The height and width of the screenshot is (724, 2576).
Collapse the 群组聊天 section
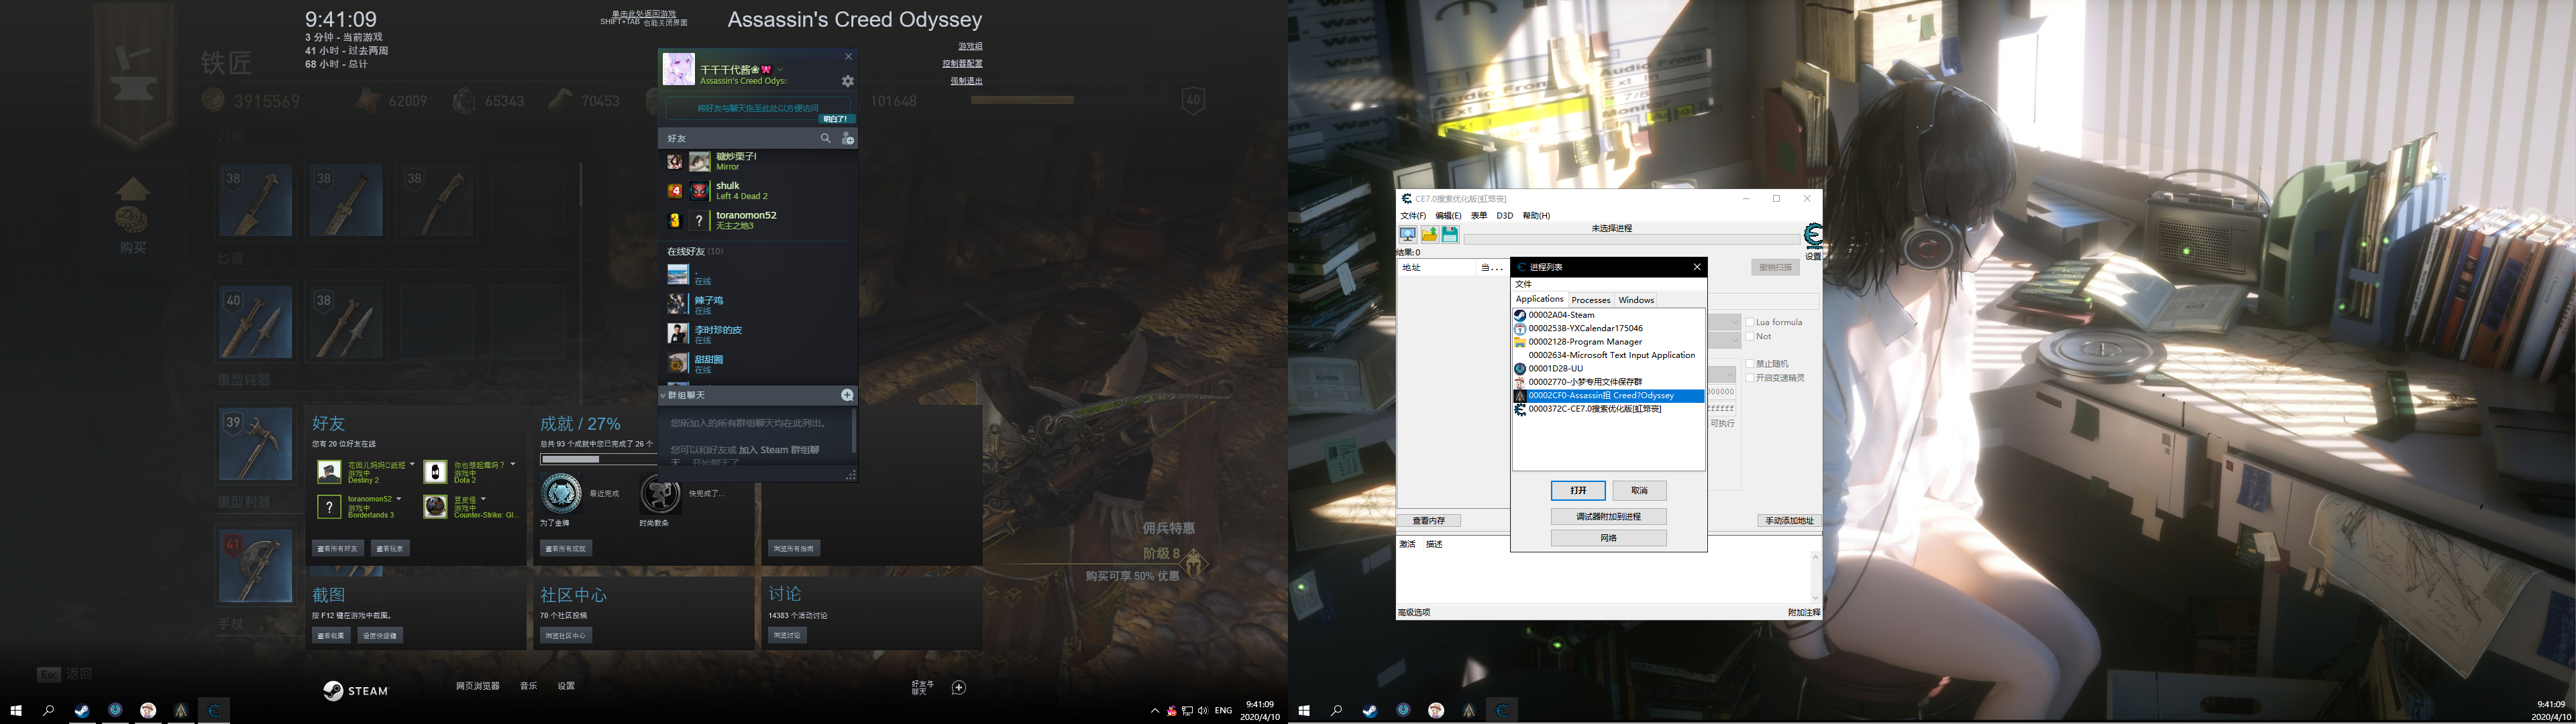coord(662,395)
